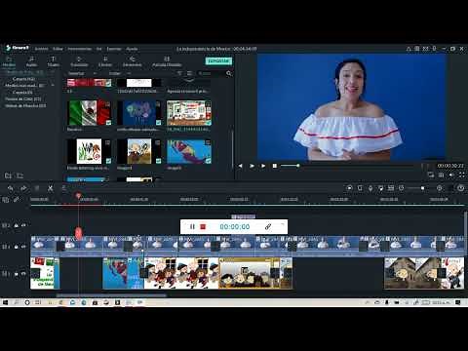Click the add track manager icon
This screenshot has height=351, width=468.
point(6,200)
